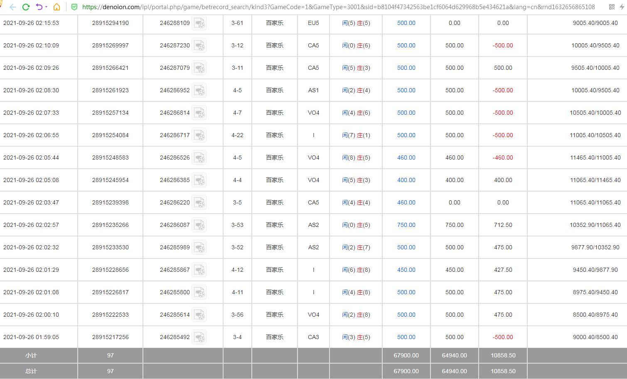Open video replay for round 246287079
Viewport: 627px width, 379px height.
click(199, 68)
